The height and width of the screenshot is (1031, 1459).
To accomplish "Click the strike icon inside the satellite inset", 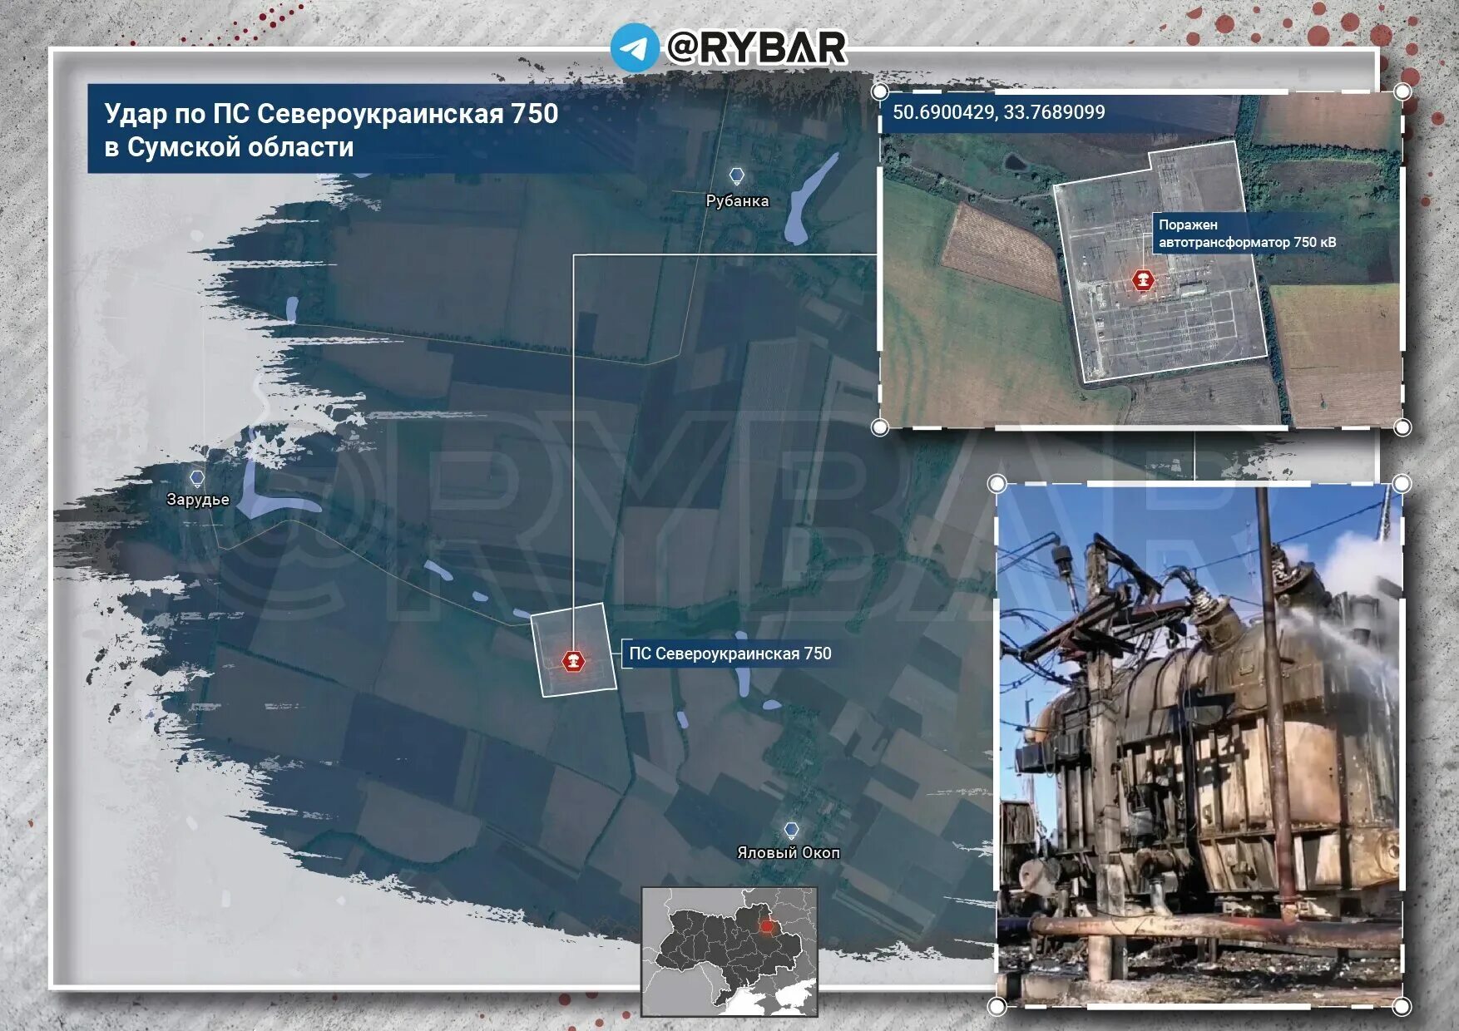I will point(1143,282).
